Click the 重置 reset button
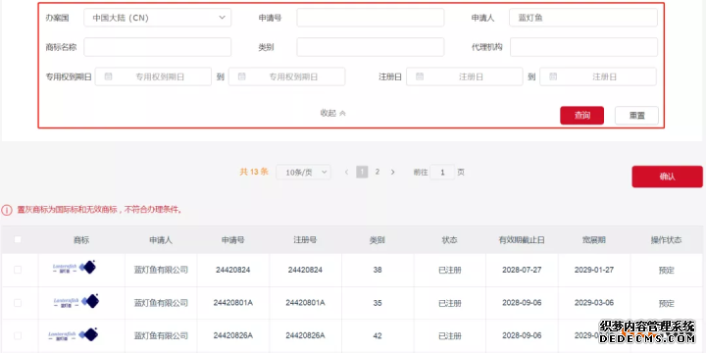This screenshot has height=353, width=706. tap(636, 116)
